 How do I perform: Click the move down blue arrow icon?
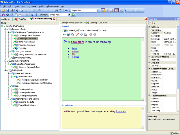(x=36, y=15)
